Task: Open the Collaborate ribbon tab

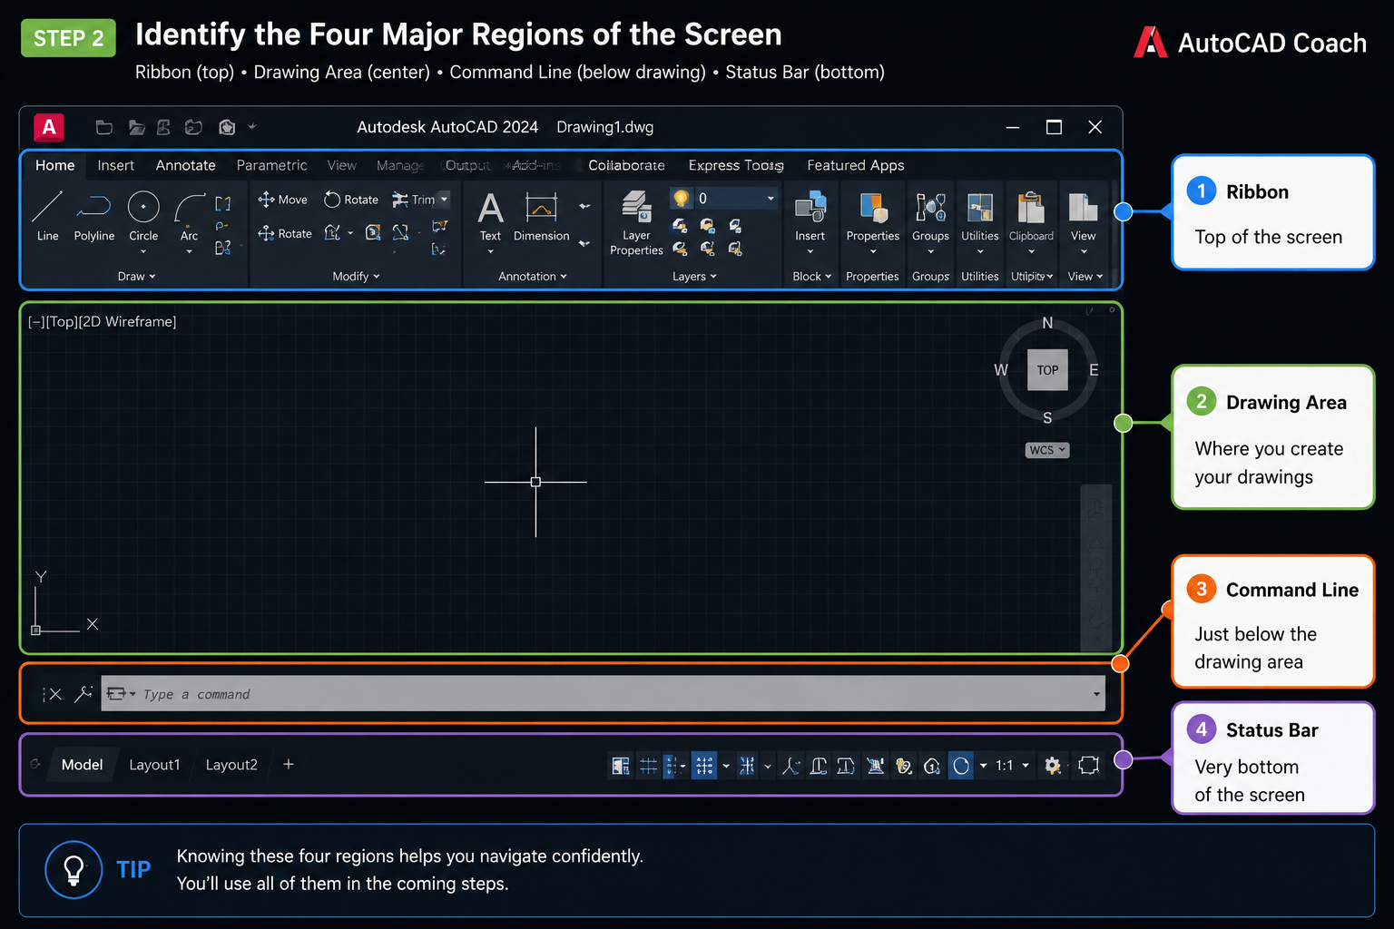Action: point(626,165)
